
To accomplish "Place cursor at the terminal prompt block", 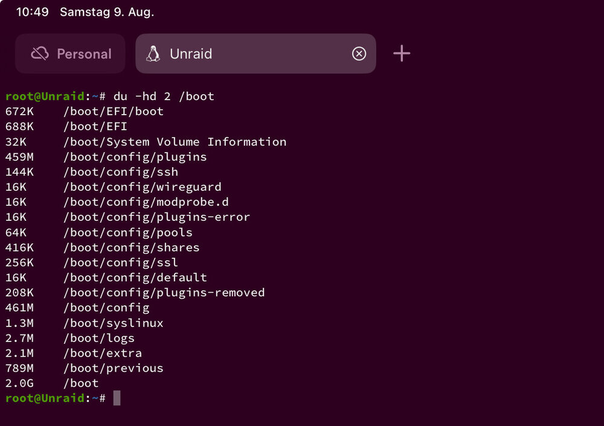I will pos(117,398).
